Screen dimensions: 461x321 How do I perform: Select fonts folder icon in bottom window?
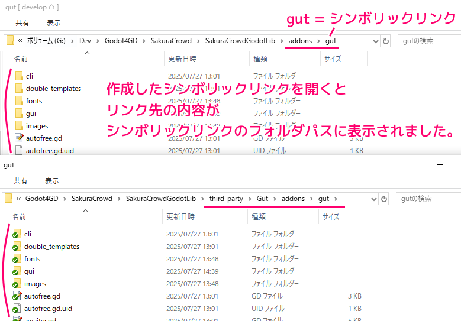(17, 258)
